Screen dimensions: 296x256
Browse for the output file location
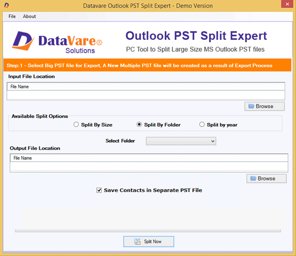pos(266,179)
